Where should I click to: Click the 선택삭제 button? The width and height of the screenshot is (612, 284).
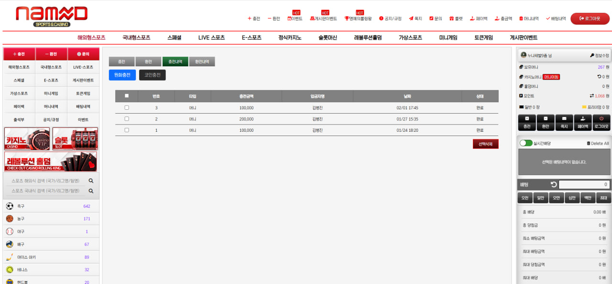coord(486,144)
